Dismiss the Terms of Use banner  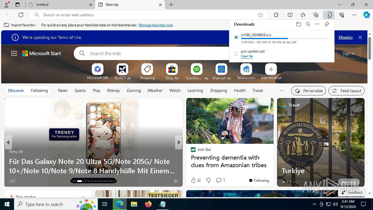point(346,37)
